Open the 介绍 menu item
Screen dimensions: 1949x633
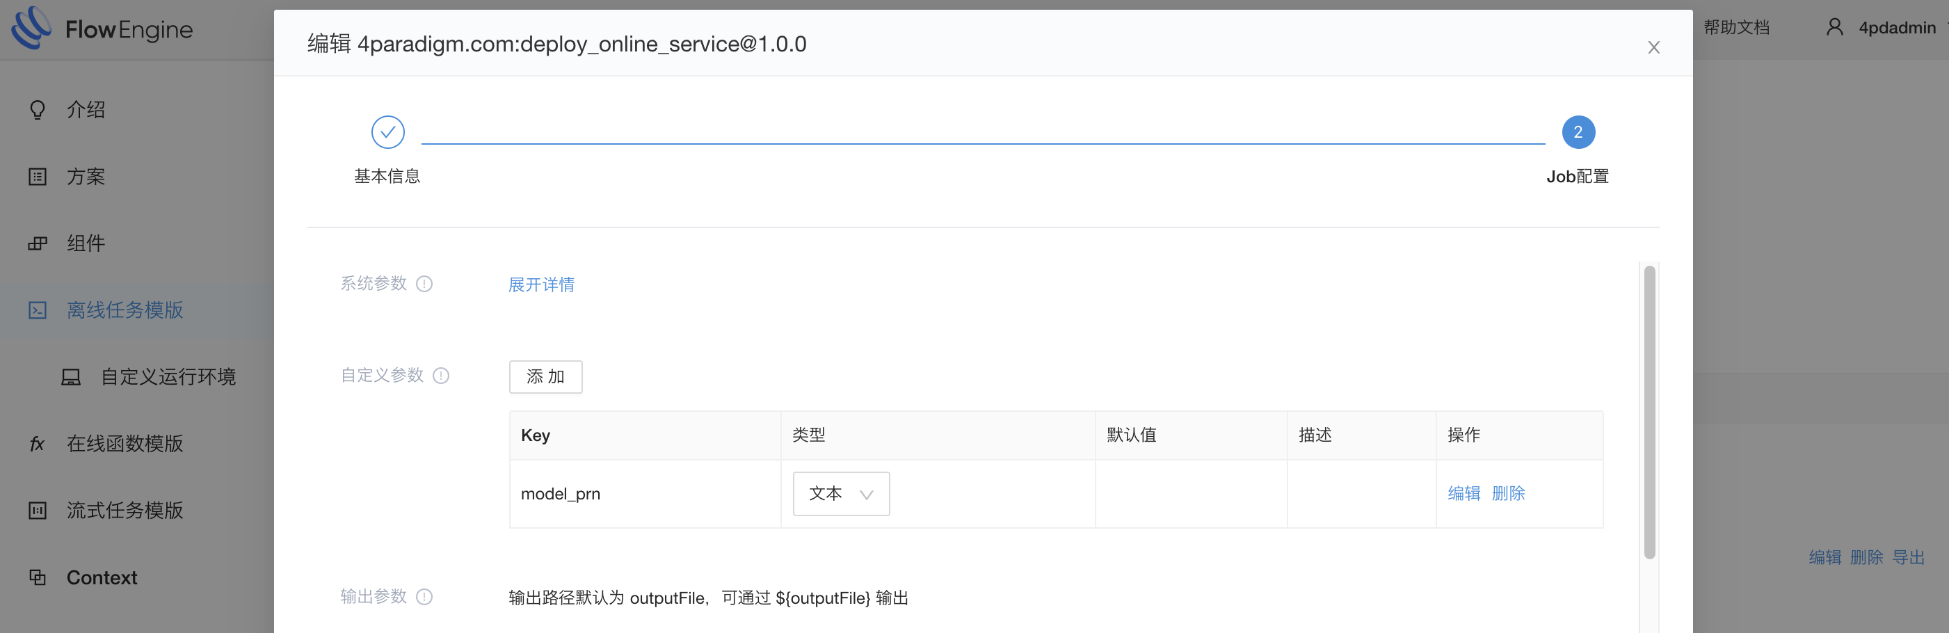(86, 110)
